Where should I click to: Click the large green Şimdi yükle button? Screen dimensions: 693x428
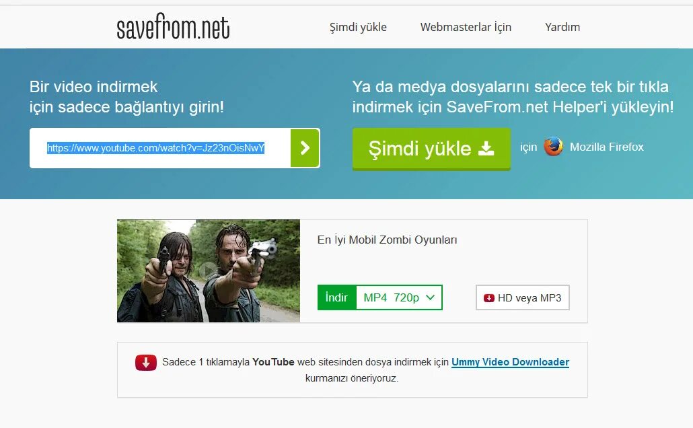pyautogui.click(x=431, y=149)
